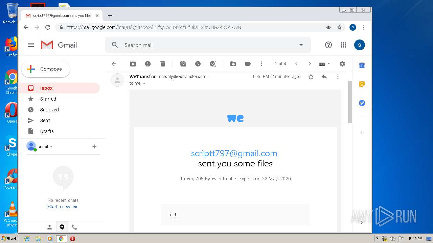The image size is (433, 243).
Task: Move email to a folder
Action: 233,64
